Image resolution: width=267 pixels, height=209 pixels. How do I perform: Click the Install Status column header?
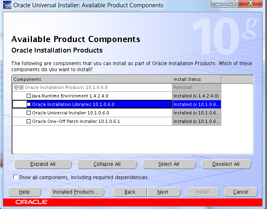[197, 79]
